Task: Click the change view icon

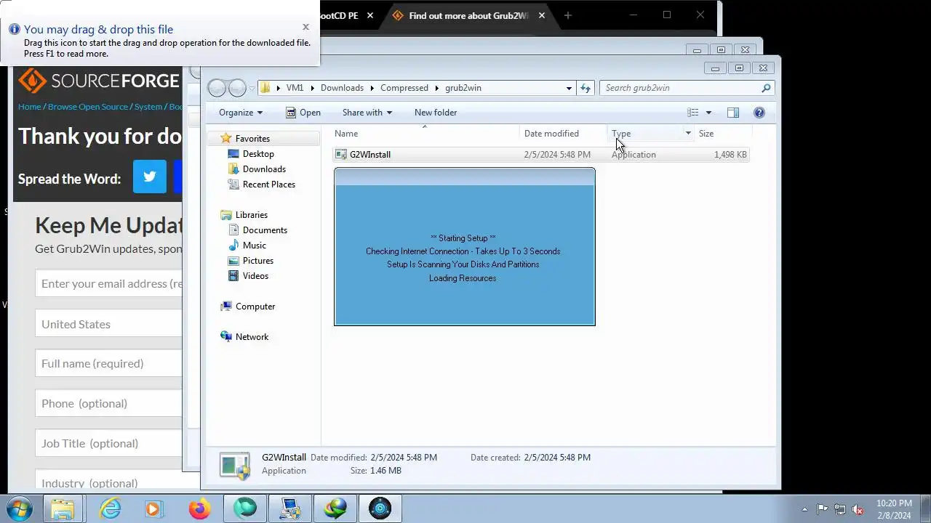Action: (x=693, y=113)
